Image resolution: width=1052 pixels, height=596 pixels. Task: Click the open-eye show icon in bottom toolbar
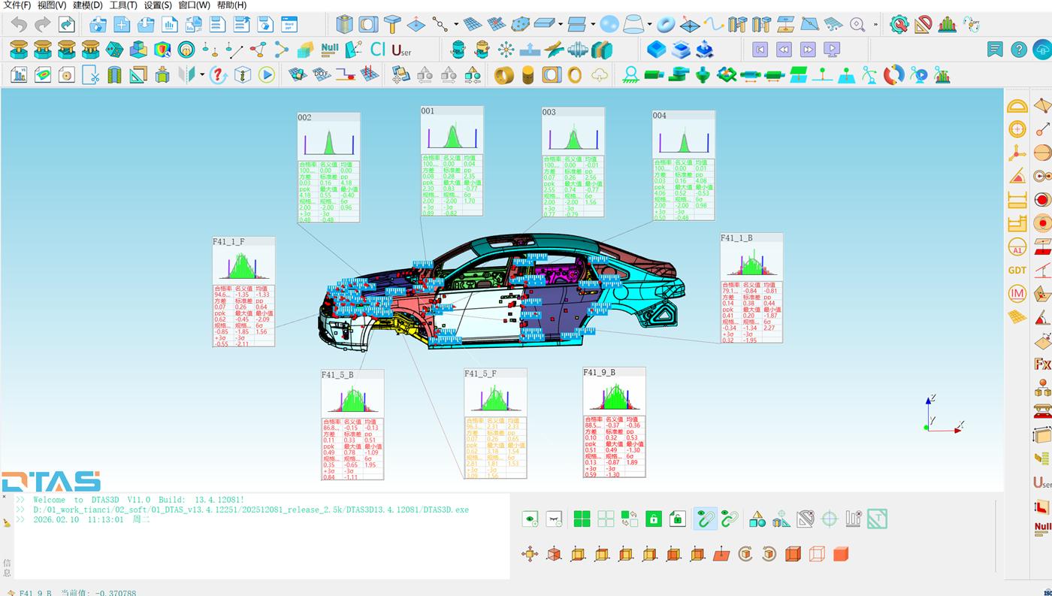tap(531, 519)
